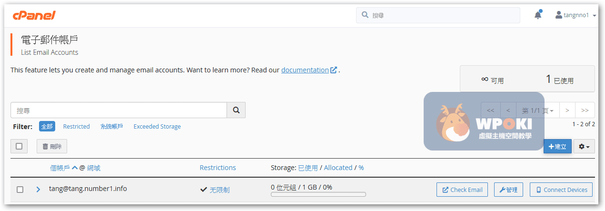Toggle the select-all accounts checkbox
This screenshot has width=605, height=211.
point(19,146)
